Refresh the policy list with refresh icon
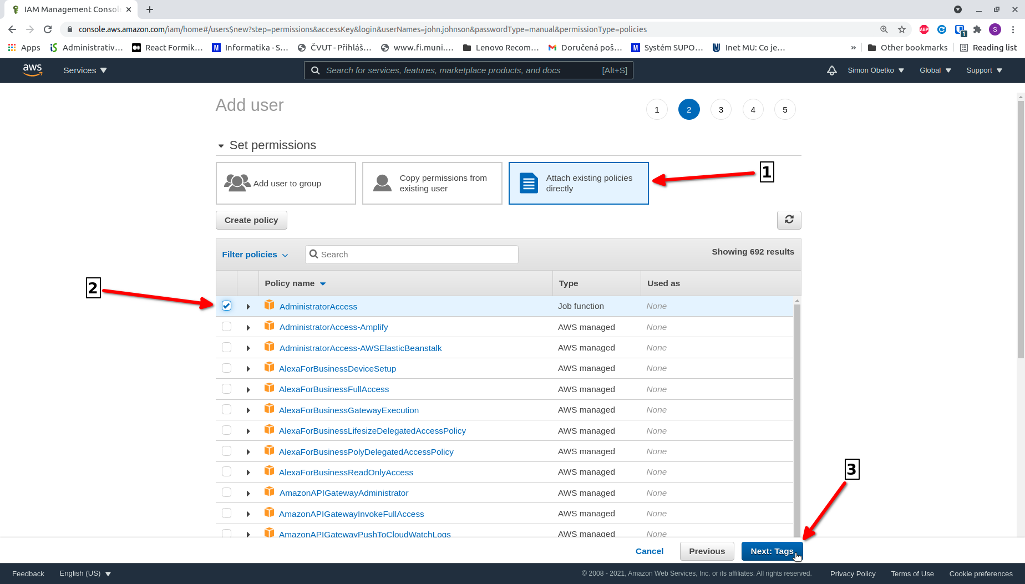The height and width of the screenshot is (584, 1025). tap(789, 220)
